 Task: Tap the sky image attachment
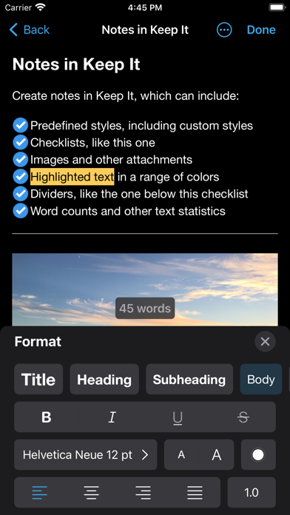(x=145, y=289)
